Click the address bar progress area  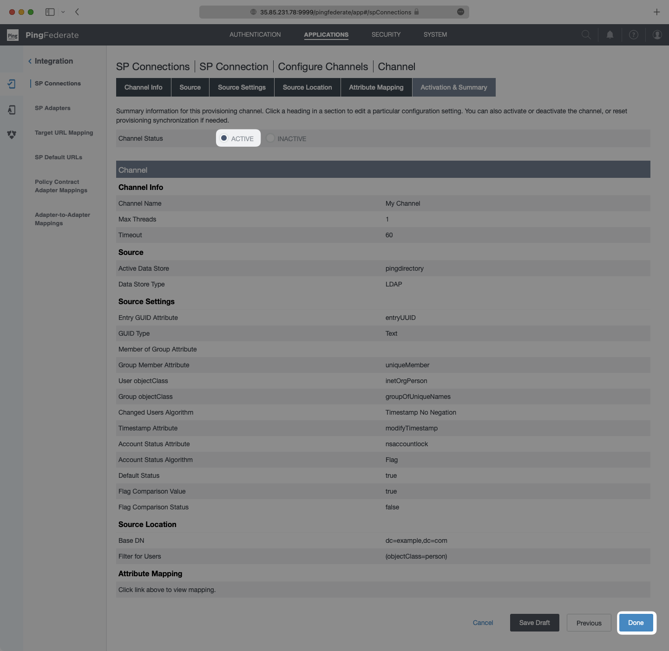[334, 12]
